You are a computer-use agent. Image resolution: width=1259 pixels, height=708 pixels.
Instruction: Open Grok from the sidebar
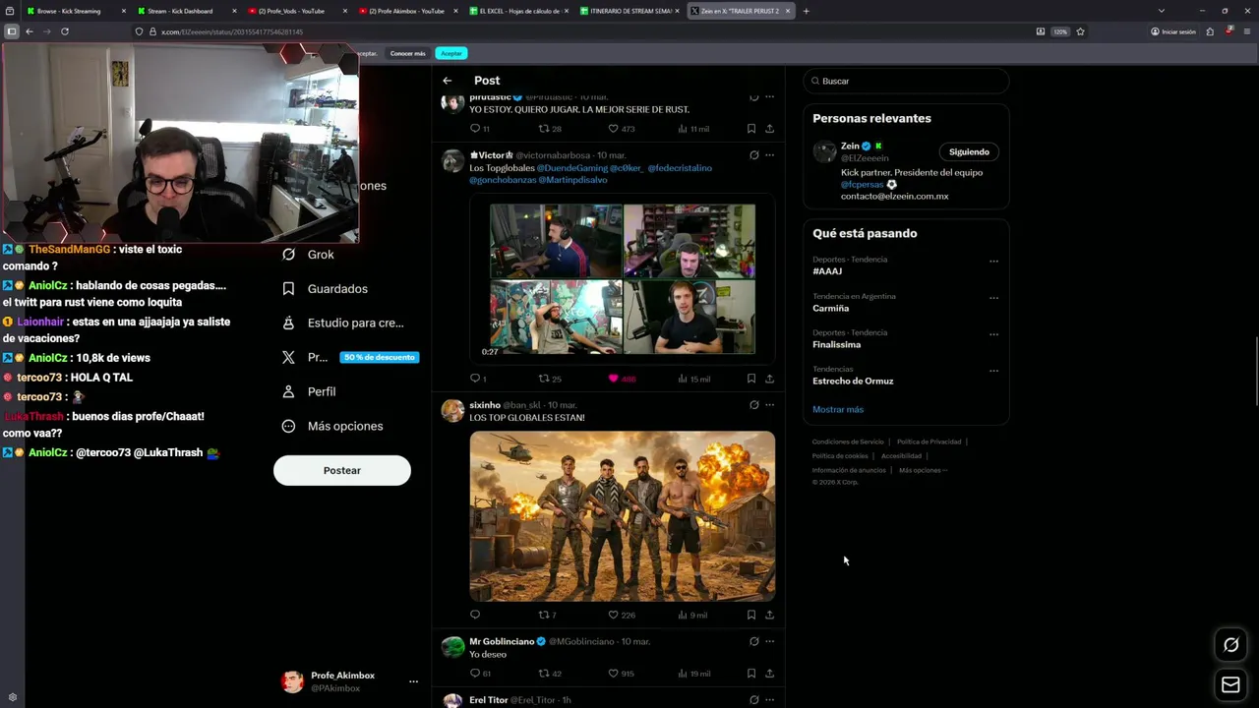(309, 254)
